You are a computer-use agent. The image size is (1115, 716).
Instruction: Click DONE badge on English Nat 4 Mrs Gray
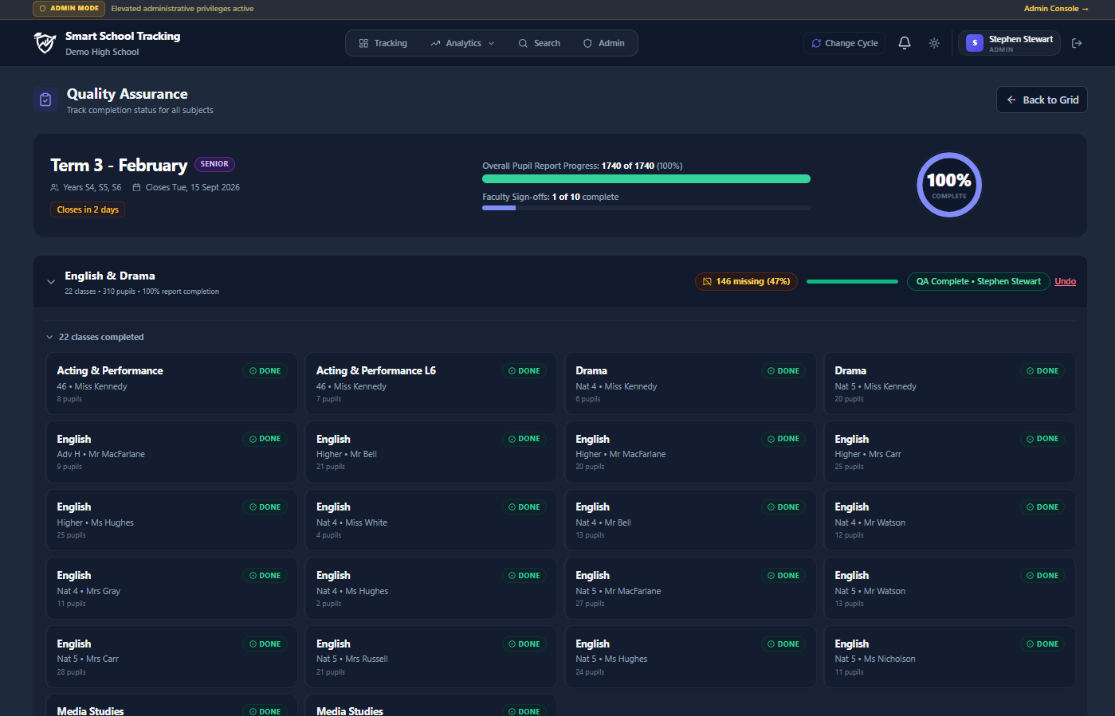tap(265, 576)
